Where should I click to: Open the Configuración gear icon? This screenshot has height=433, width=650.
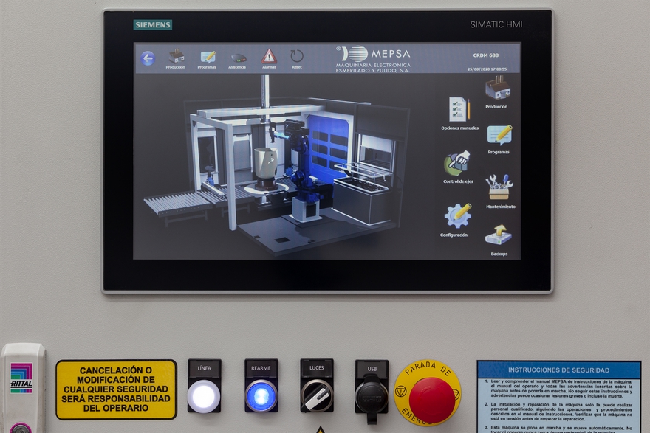pos(457,216)
